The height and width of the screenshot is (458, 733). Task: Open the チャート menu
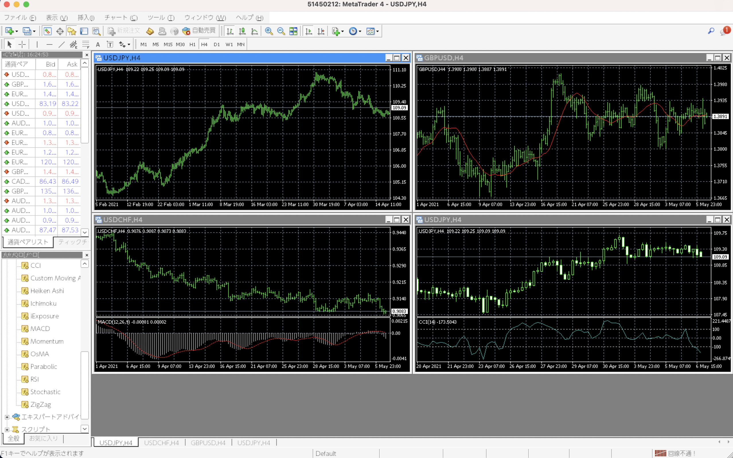coord(121,18)
